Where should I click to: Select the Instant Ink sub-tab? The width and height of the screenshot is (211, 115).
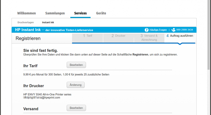click(48, 22)
